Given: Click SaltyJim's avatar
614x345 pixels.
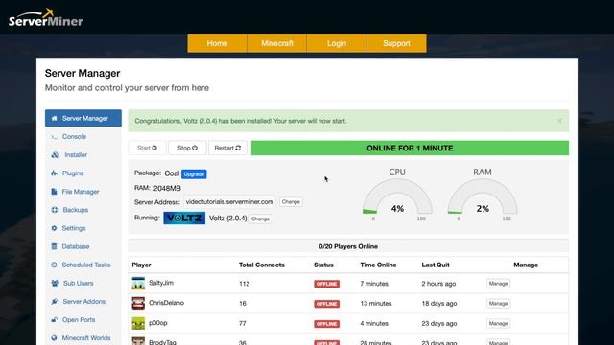Looking at the screenshot, I should click(x=138, y=284).
